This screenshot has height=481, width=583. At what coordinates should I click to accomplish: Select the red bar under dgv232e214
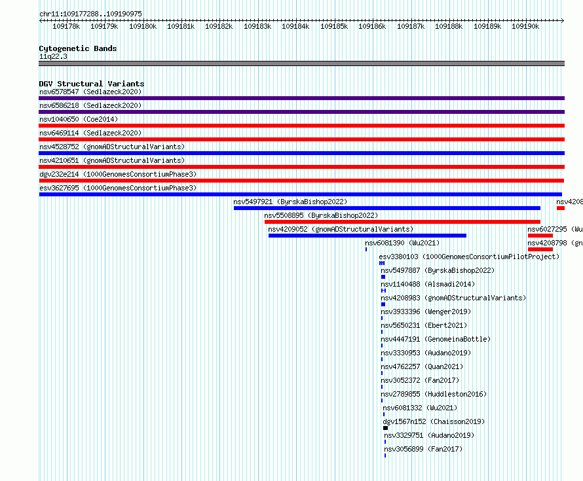301,181
